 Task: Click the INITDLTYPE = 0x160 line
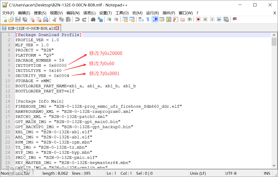[38, 71]
